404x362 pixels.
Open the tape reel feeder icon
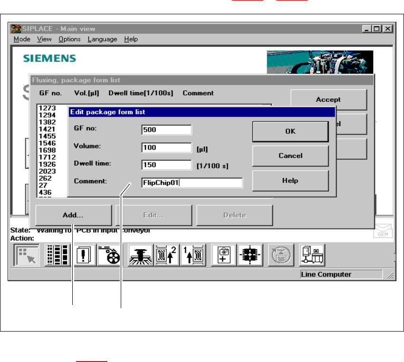[109, 255]
